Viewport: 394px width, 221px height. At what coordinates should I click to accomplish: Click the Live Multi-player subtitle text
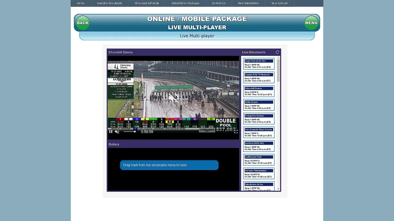click(x=197, y=36)
